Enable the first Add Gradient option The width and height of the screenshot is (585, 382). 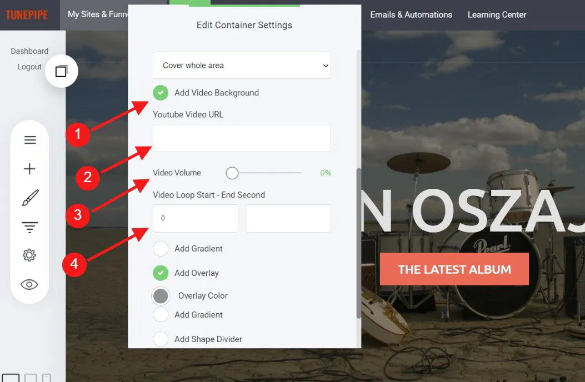pyautogui.click(x=161, y=248)
